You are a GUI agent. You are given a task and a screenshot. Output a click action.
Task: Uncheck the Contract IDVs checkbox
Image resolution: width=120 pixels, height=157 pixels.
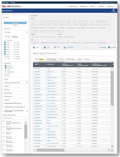pyautogui.click(x=6, y=68)
